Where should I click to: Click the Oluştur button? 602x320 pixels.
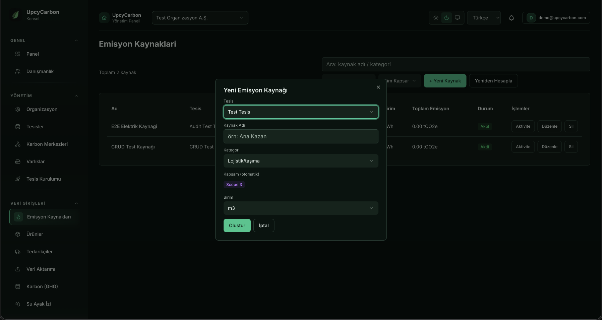(237, 226)
